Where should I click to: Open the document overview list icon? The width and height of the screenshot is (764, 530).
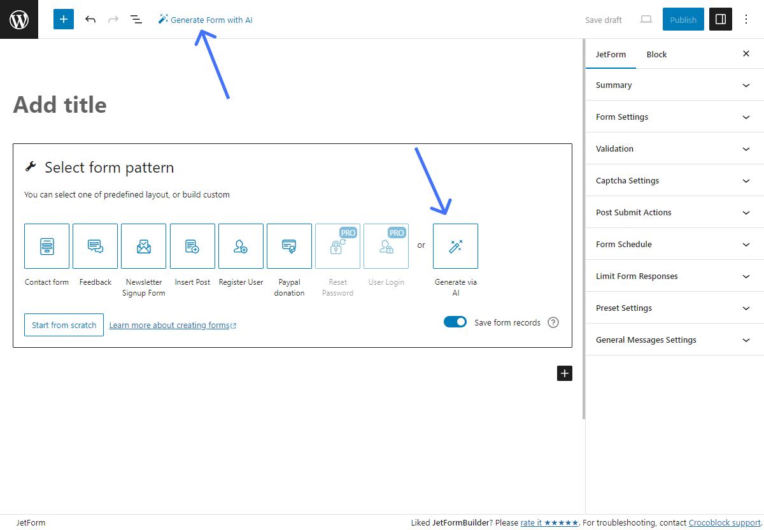[x=136, y=20]
